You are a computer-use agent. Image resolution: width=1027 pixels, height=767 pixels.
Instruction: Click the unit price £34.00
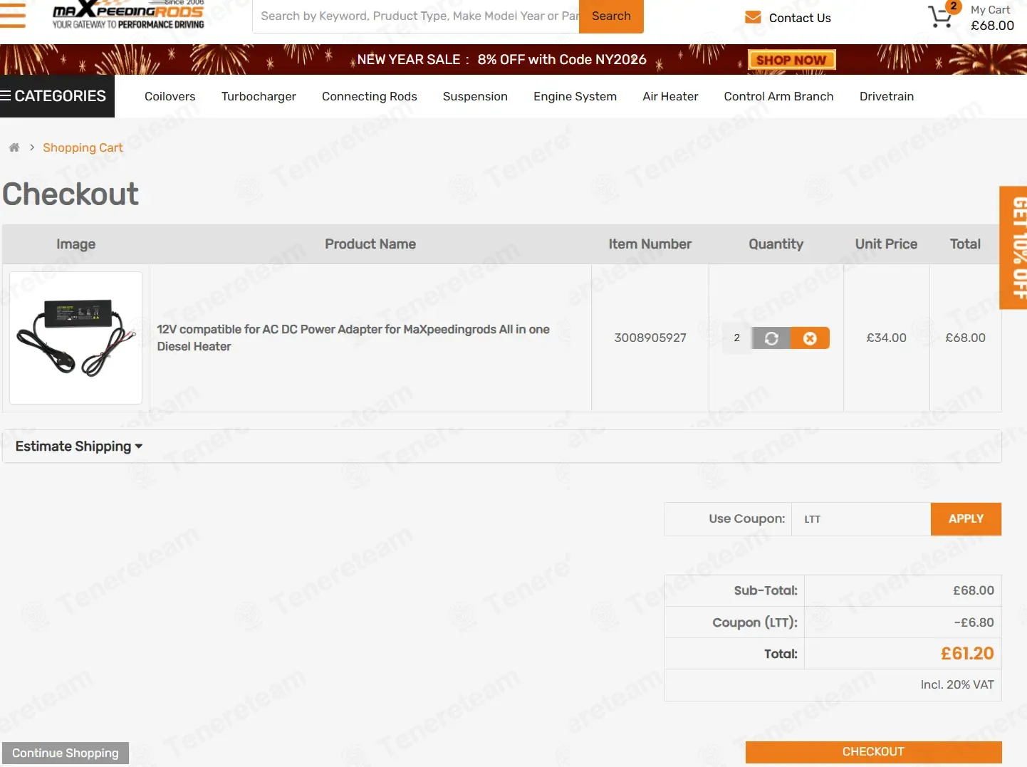886,338
